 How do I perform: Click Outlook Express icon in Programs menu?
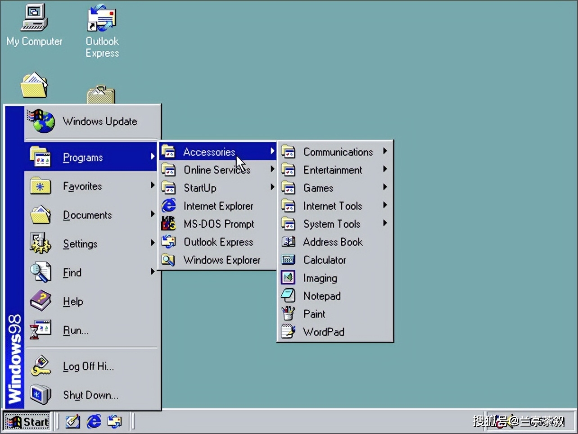169,242
